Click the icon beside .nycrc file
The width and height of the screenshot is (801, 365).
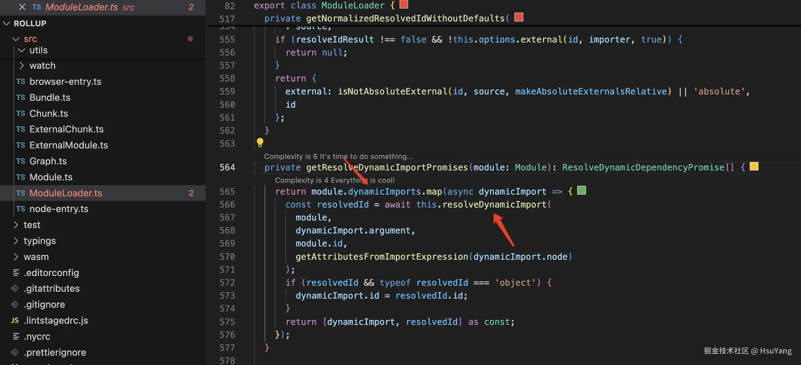point(16,336)
